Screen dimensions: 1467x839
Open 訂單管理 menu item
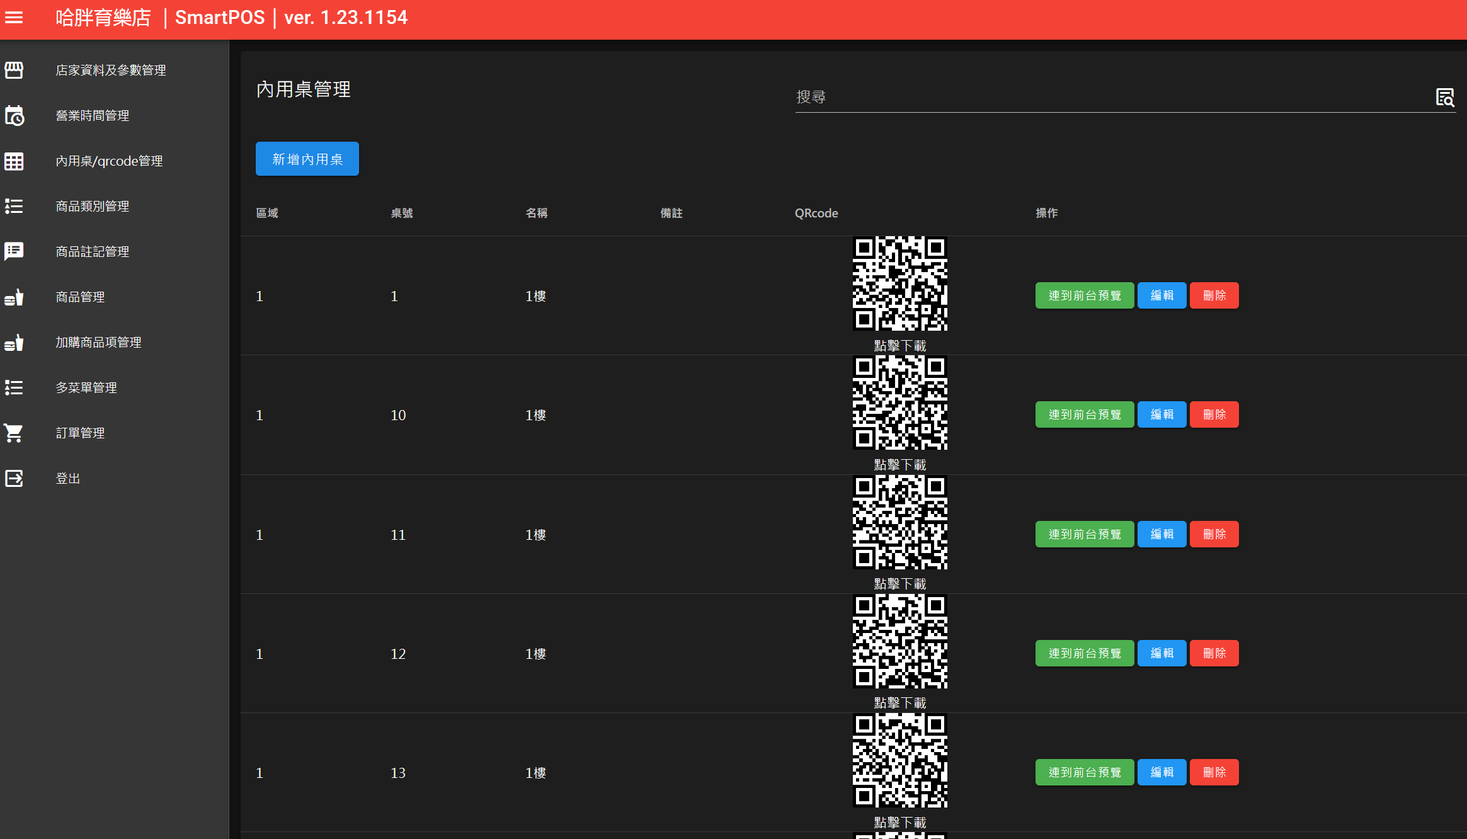tap(114, 433)
